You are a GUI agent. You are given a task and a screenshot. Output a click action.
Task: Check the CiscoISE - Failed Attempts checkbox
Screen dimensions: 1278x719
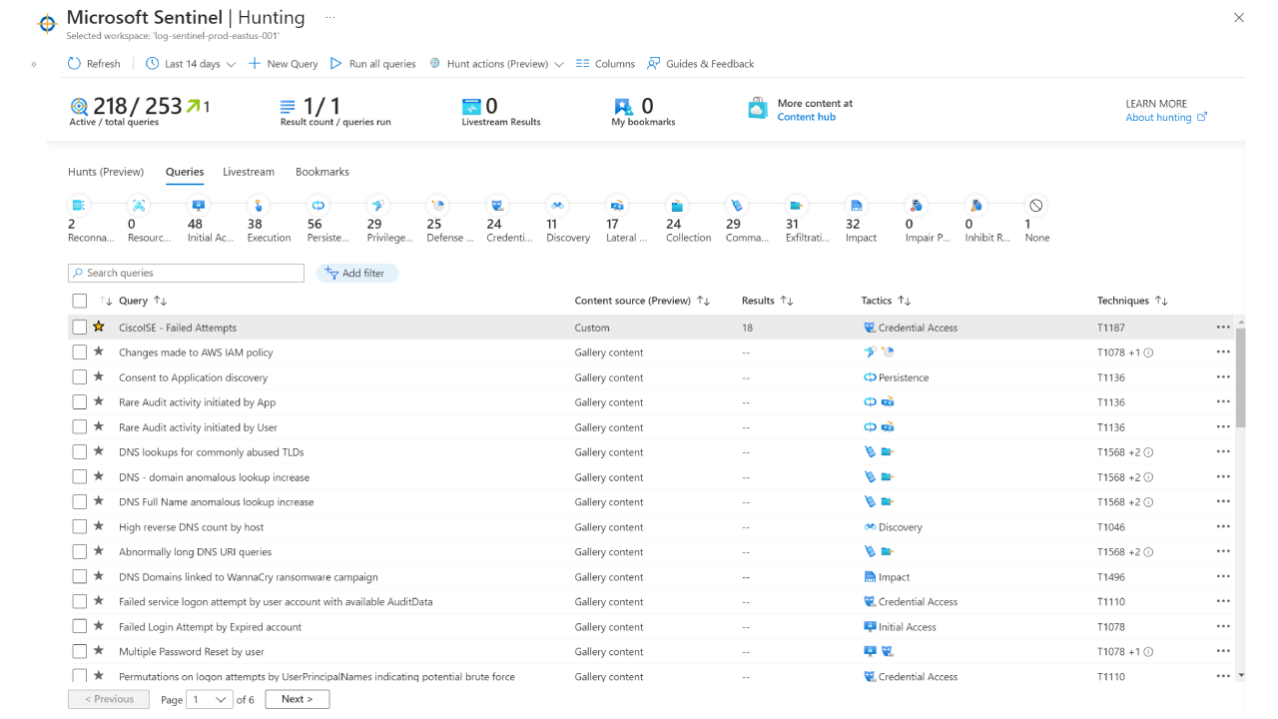80,327
